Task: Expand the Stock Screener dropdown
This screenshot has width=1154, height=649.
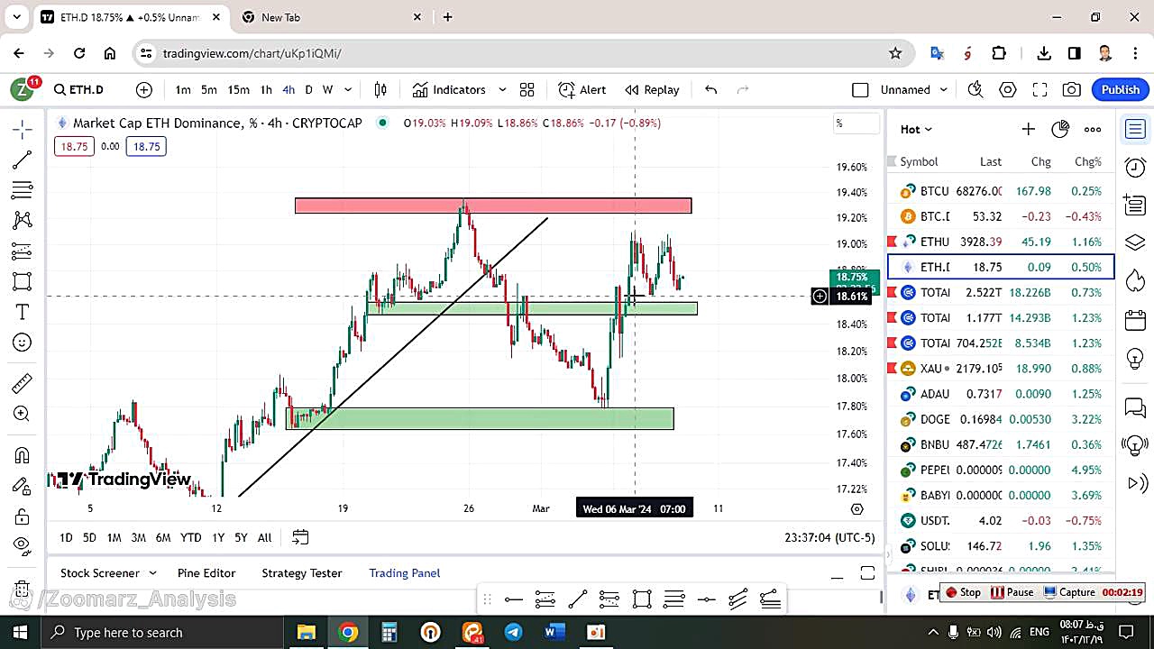Action: [152, 572]
